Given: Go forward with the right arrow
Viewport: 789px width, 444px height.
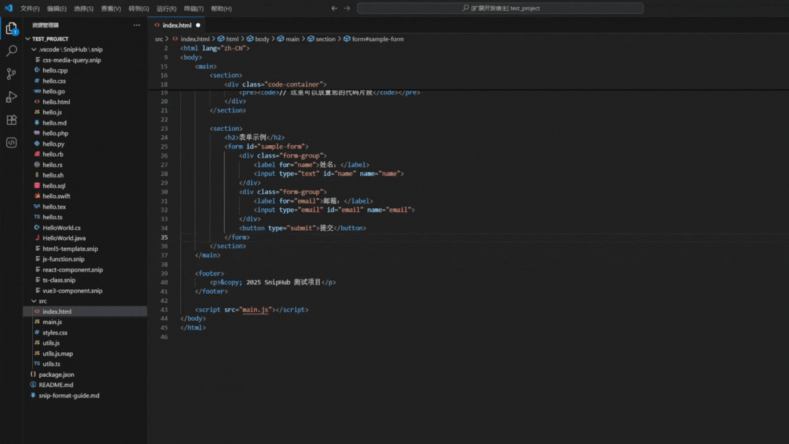Looking at the screenshot, I should (x=347, y=8).
